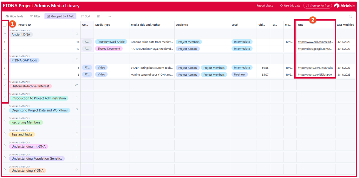
Task: Open the Sort option
Action: 86,16
